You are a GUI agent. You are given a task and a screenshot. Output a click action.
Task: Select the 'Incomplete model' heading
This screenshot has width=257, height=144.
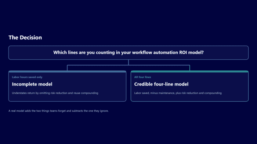pyautogui.click(x=32, y=84)
